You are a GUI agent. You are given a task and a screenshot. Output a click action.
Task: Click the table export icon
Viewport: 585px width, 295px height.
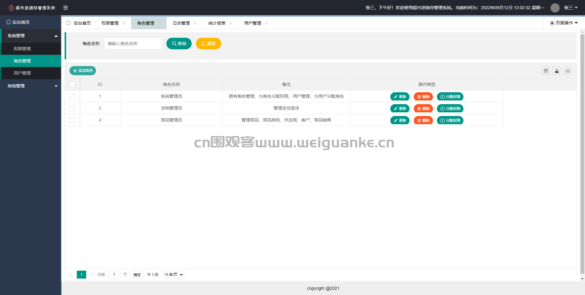tap(556, 71)
